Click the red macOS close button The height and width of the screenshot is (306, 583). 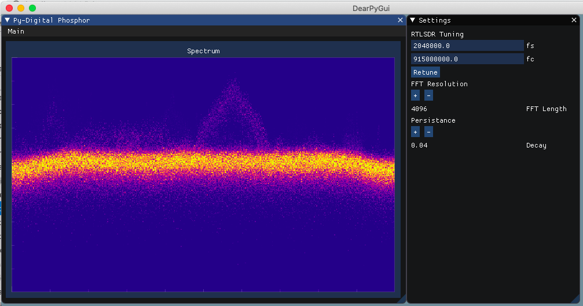[x=9, y=8]
